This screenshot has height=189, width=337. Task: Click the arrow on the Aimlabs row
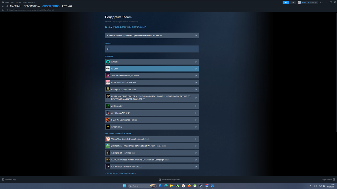(196, 62)
